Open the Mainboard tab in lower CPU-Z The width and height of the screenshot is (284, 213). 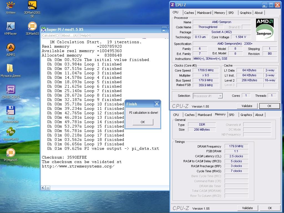point(205,115)
